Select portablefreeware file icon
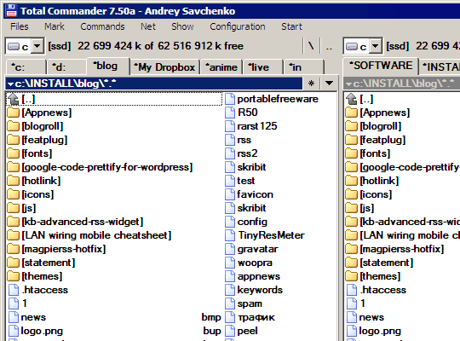 pyautogui.click(x=230, y=99)
